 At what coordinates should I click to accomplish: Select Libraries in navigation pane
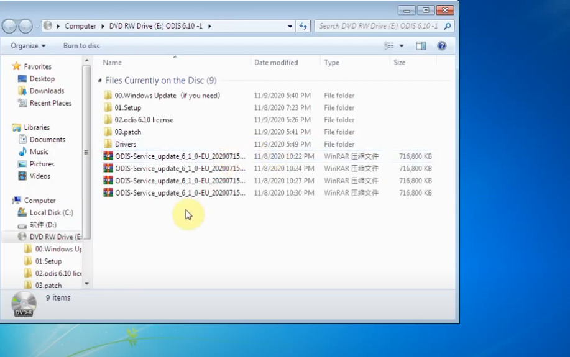37,127
